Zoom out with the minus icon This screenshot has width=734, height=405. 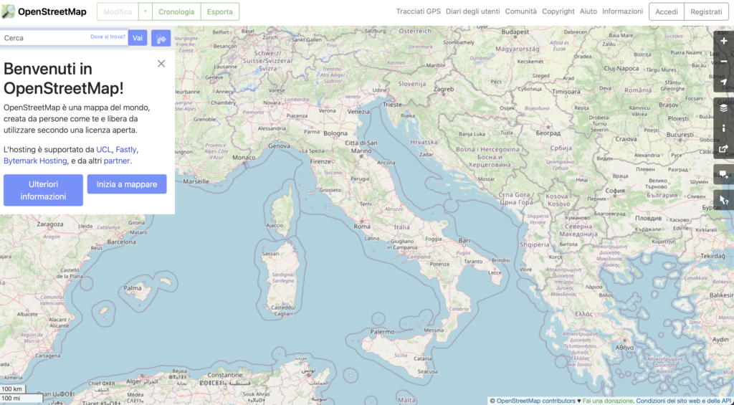[x=724, y=62]
